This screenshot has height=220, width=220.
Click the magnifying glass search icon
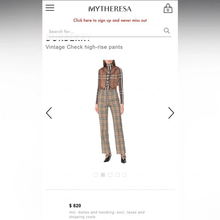pyautogui.click(x=167, y=31)
